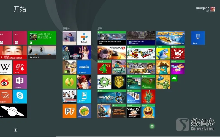Show all apps with down arrow button
This screenshot has width=220, height=137.
point(15,130)
